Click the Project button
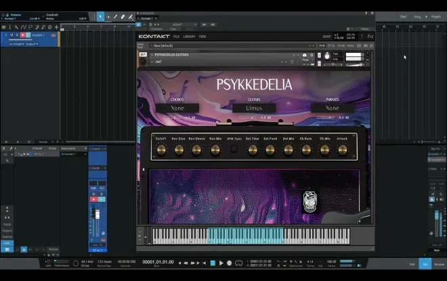The height and width of the screenshot is (281, 447). click(436, 17)
